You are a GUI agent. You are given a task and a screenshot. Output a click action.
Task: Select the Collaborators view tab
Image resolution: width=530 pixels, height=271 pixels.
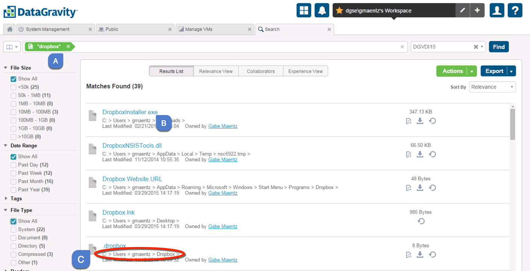261,71
